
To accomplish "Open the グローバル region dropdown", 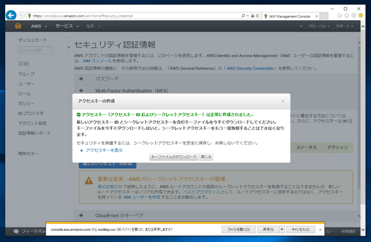I will pos(318,26).
